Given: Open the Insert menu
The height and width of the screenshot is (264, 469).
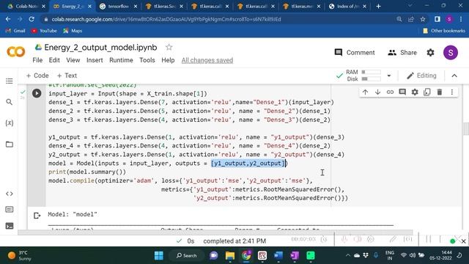Looking at the screenshot, I should pos(95,60).
